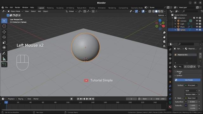Image resolution: width=203 pixels, height=114 pixels.
Task: Open the Tool properties tab
Action: pyautogui.click(x=170, y=49)
